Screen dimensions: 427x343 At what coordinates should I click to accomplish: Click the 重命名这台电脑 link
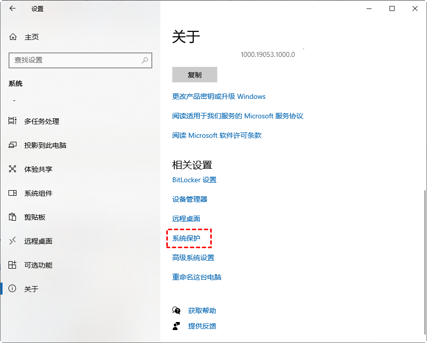[197, 277]
